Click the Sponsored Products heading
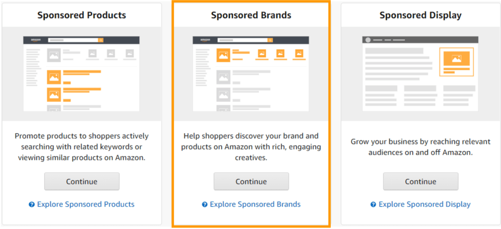Viewport: 501px width, 229px height. tap(82, 15)
